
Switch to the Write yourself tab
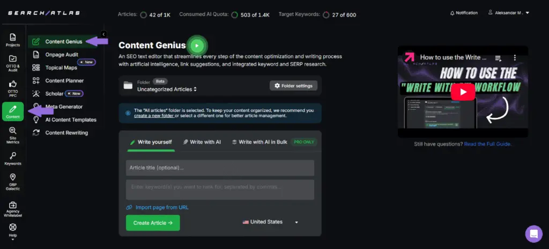tap(151, 142)
